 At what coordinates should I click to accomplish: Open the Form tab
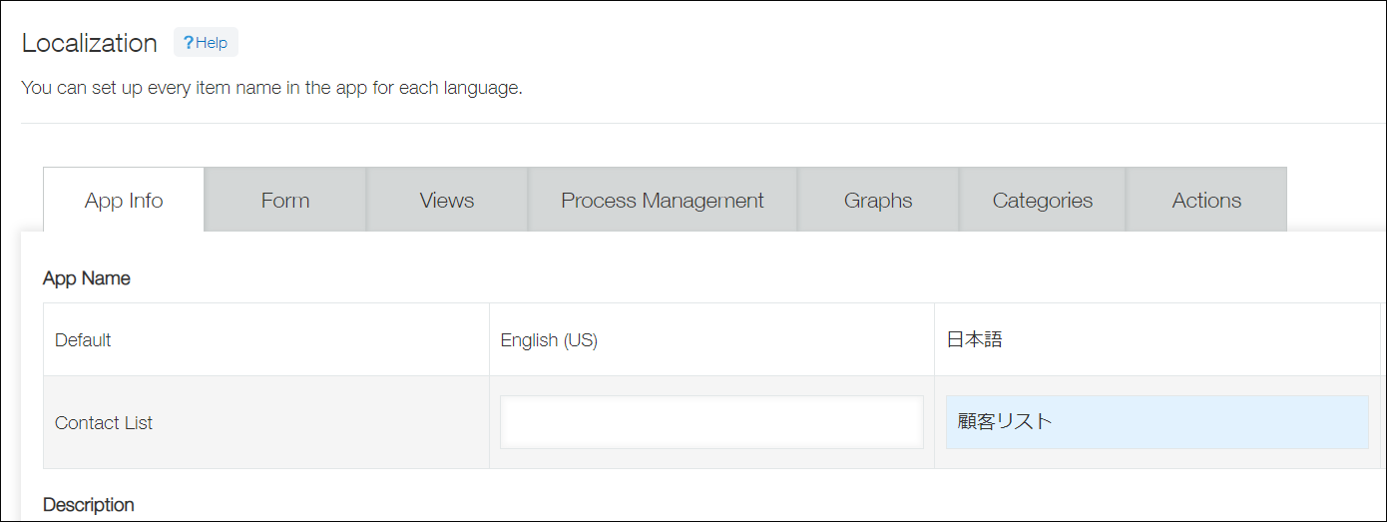[285, 201]
